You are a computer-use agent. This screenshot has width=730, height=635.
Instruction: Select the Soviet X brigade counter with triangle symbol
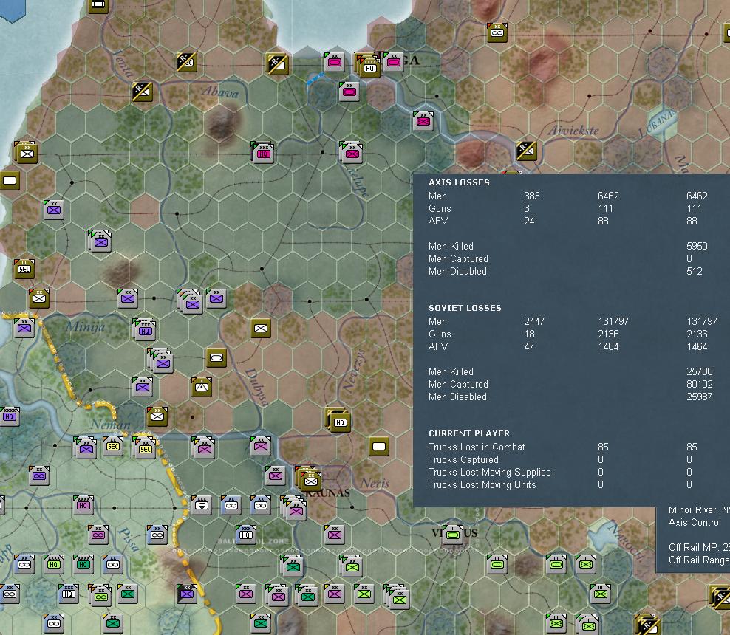click(202, 387)
